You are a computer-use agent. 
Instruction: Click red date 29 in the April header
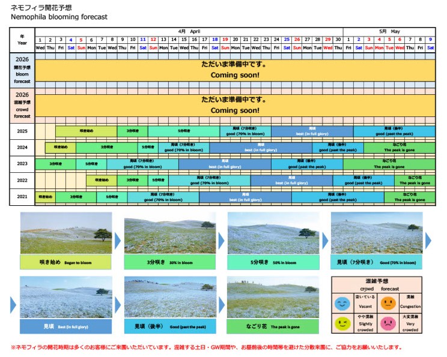tap(328, 40)
